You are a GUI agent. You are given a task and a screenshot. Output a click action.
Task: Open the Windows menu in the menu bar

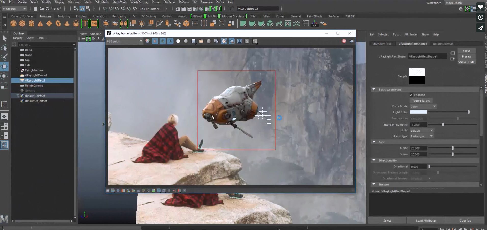point(74,2)
